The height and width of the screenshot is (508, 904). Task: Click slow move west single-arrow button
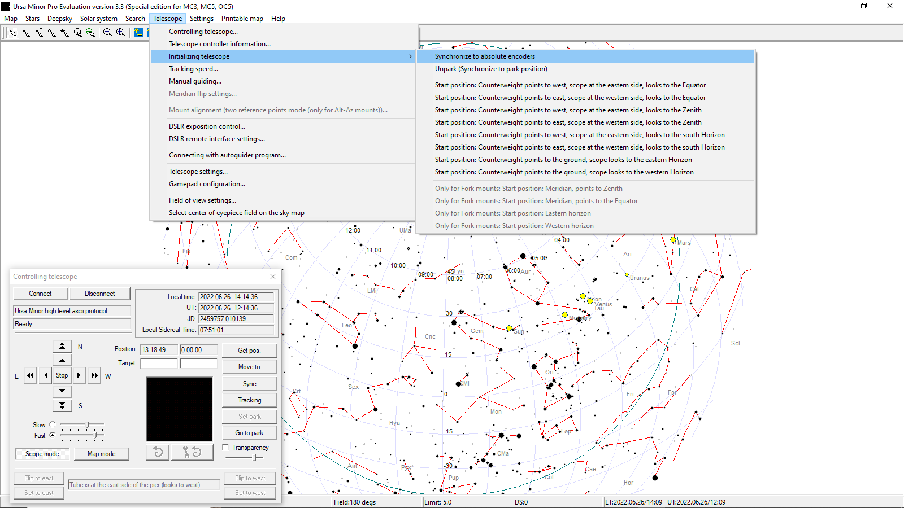pos(79,375)
